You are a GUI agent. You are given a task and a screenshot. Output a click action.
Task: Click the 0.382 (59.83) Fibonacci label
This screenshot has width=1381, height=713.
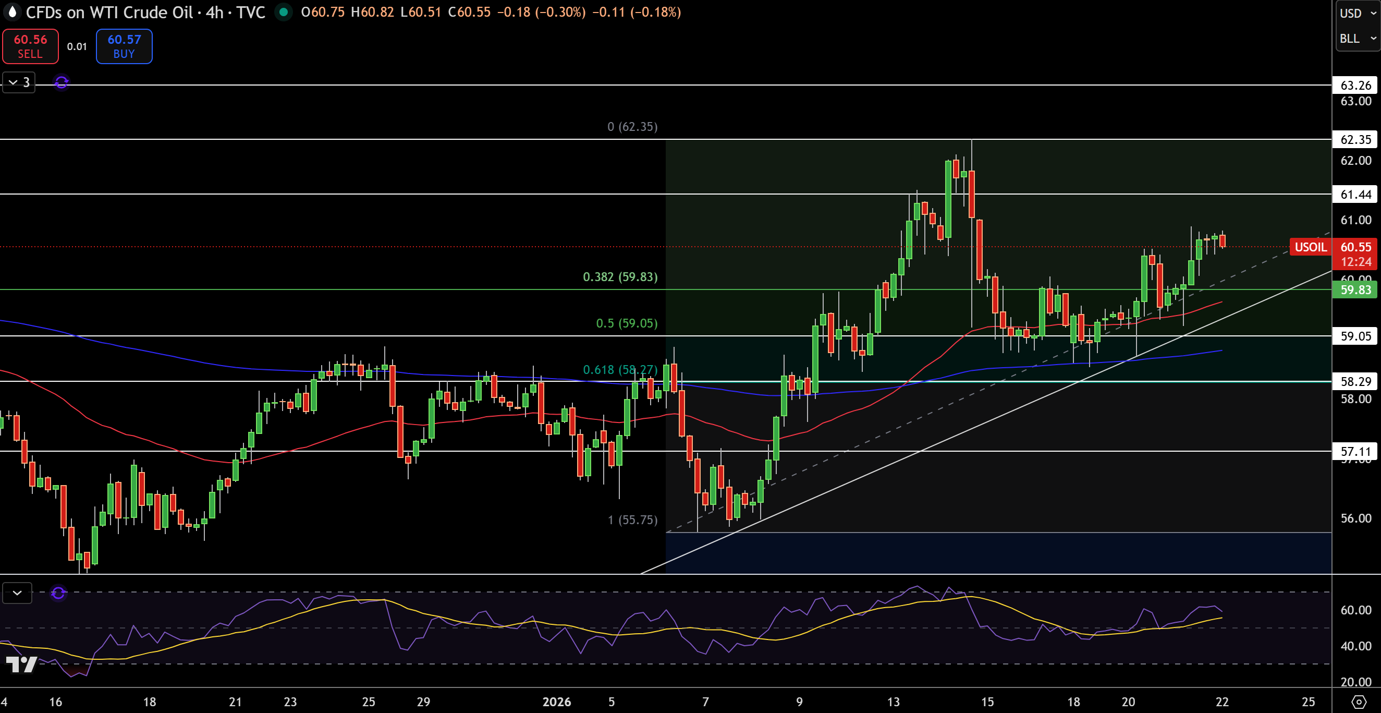[620, 277]
